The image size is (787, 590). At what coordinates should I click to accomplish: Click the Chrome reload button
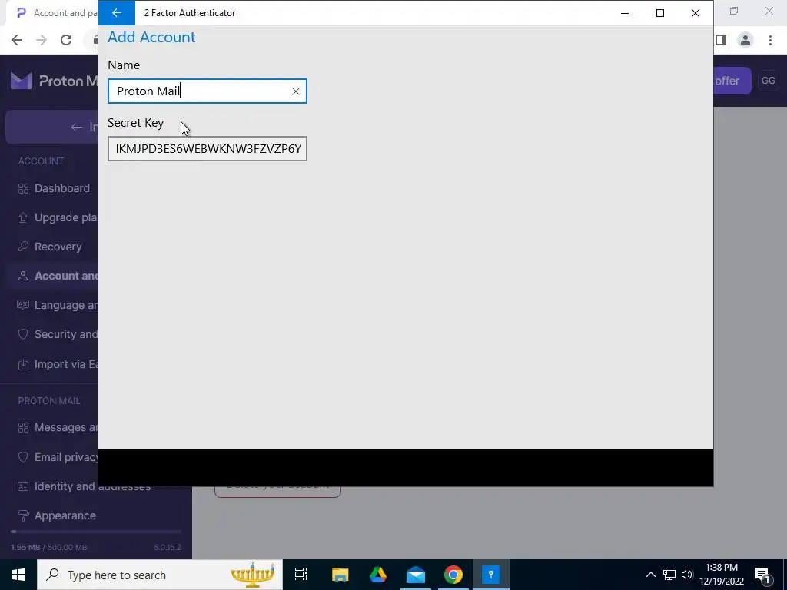tap(66, 40)
